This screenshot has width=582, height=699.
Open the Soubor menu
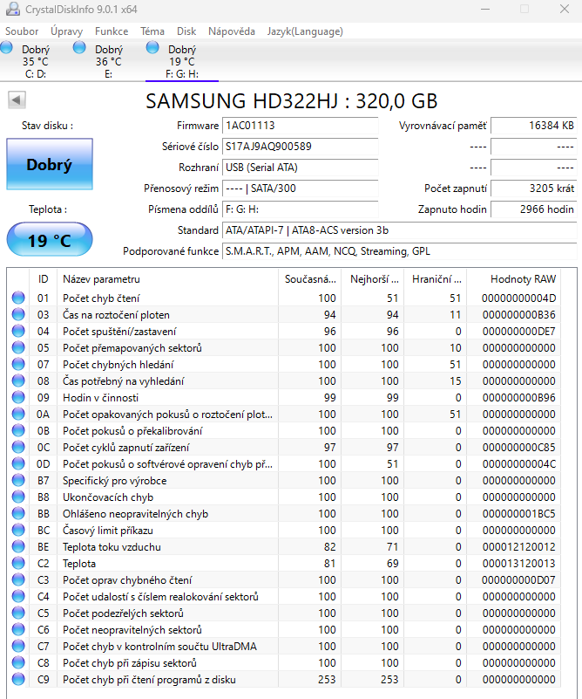coord(22,31)
